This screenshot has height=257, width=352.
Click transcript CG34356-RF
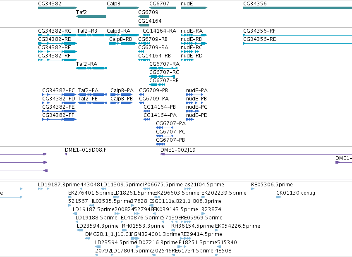298,35
